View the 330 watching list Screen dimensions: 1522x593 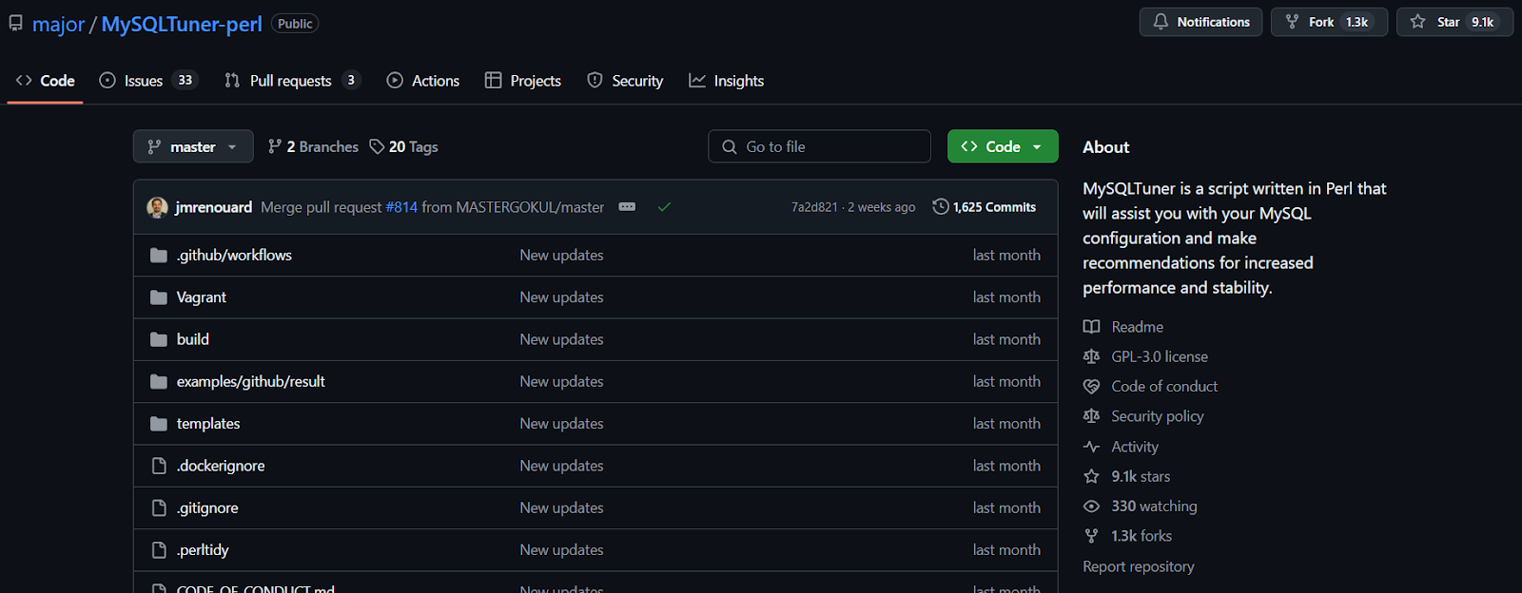(x=1153, y=507)
